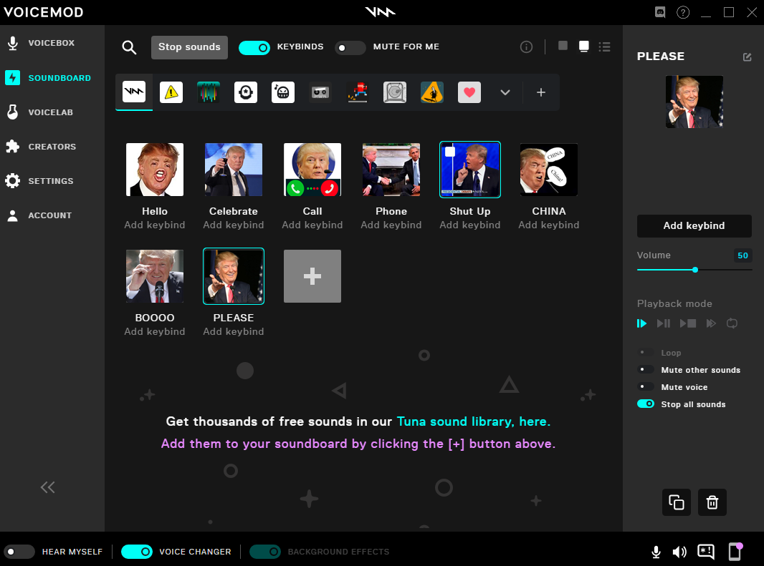Select the colorful waveform soundboard tab
764x566 pixels.
point(209,92)
